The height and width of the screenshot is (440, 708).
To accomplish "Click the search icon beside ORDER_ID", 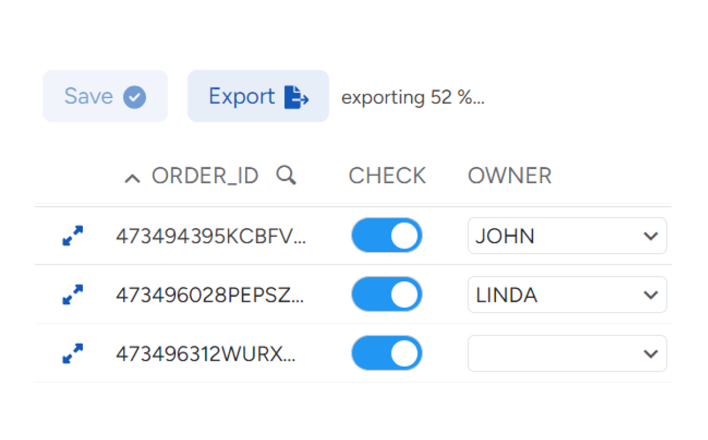I will tap(286, 175).
